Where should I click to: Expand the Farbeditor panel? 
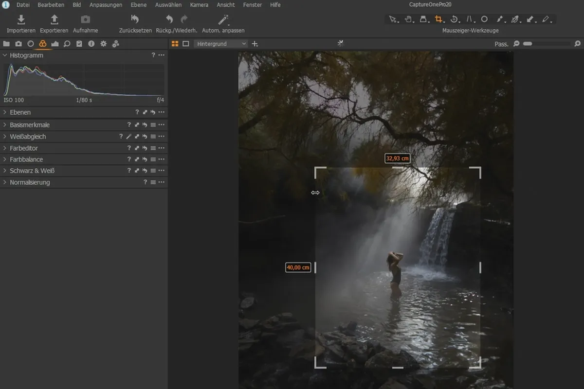(x=5, y=148)
